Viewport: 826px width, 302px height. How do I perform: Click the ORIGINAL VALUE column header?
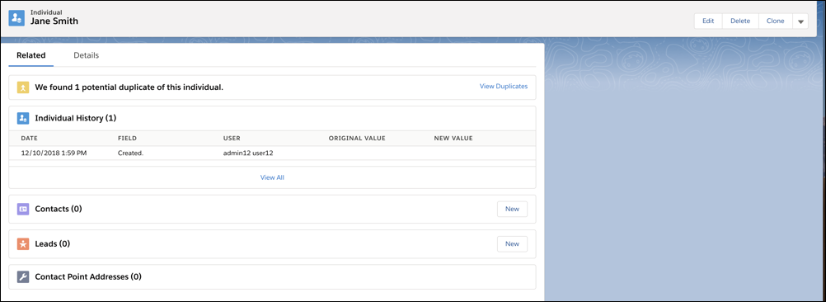[357, 138]
